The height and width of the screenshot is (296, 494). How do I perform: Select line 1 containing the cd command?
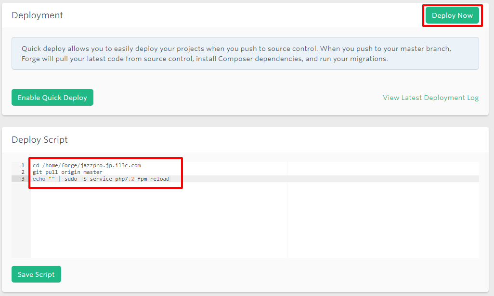click(87, 165)
